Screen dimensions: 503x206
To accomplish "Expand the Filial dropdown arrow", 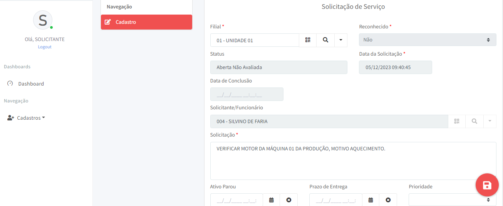I will tap(341, 40).
